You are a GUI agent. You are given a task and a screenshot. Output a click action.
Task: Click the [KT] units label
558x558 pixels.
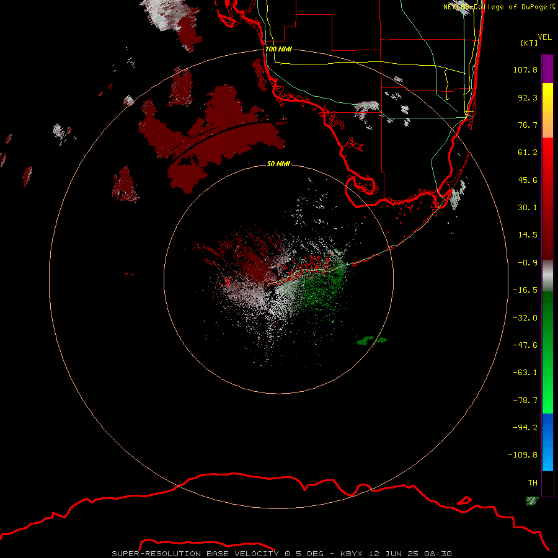pos(529,43)
